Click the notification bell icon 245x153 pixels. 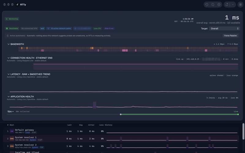(227, 5)
